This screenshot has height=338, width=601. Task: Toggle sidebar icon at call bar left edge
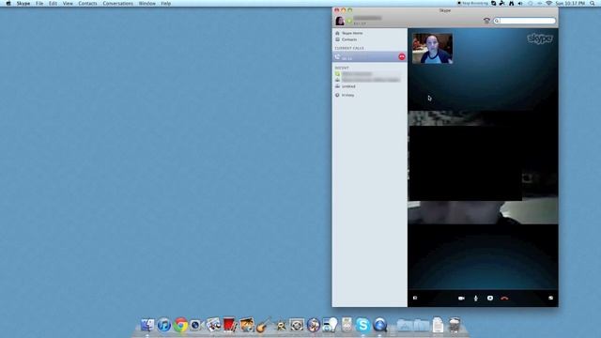(415, 298)
